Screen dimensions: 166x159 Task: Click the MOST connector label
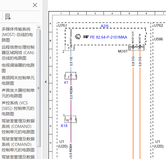coord(123,51)
